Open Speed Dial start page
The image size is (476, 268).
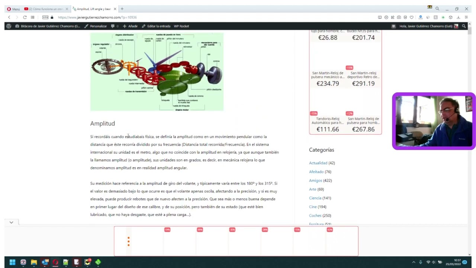point(33,17)
